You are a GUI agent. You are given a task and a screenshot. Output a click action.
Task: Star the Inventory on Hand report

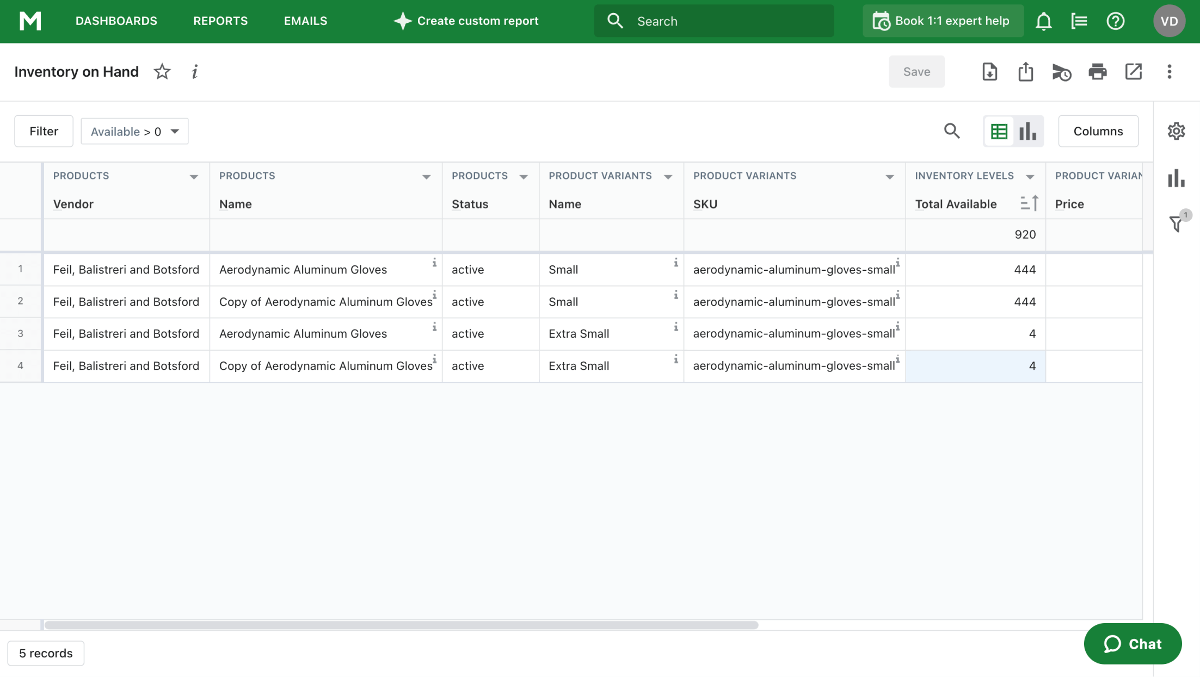coord(162,71)
